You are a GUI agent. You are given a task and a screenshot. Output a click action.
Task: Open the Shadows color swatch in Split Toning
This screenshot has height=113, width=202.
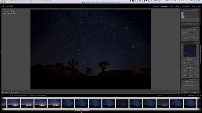pos(194,37)
